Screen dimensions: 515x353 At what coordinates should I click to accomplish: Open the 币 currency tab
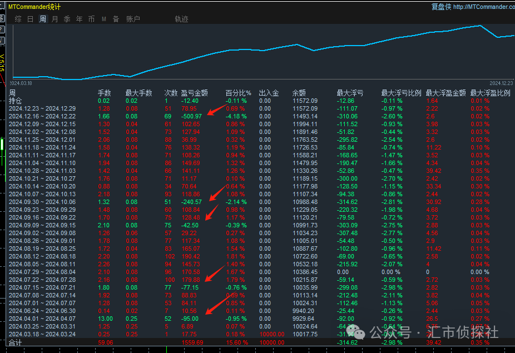pos(91,19)
